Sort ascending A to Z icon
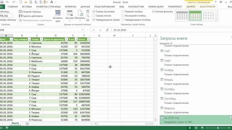The height and width of the screenshot is (130, 232). point(36,2)
